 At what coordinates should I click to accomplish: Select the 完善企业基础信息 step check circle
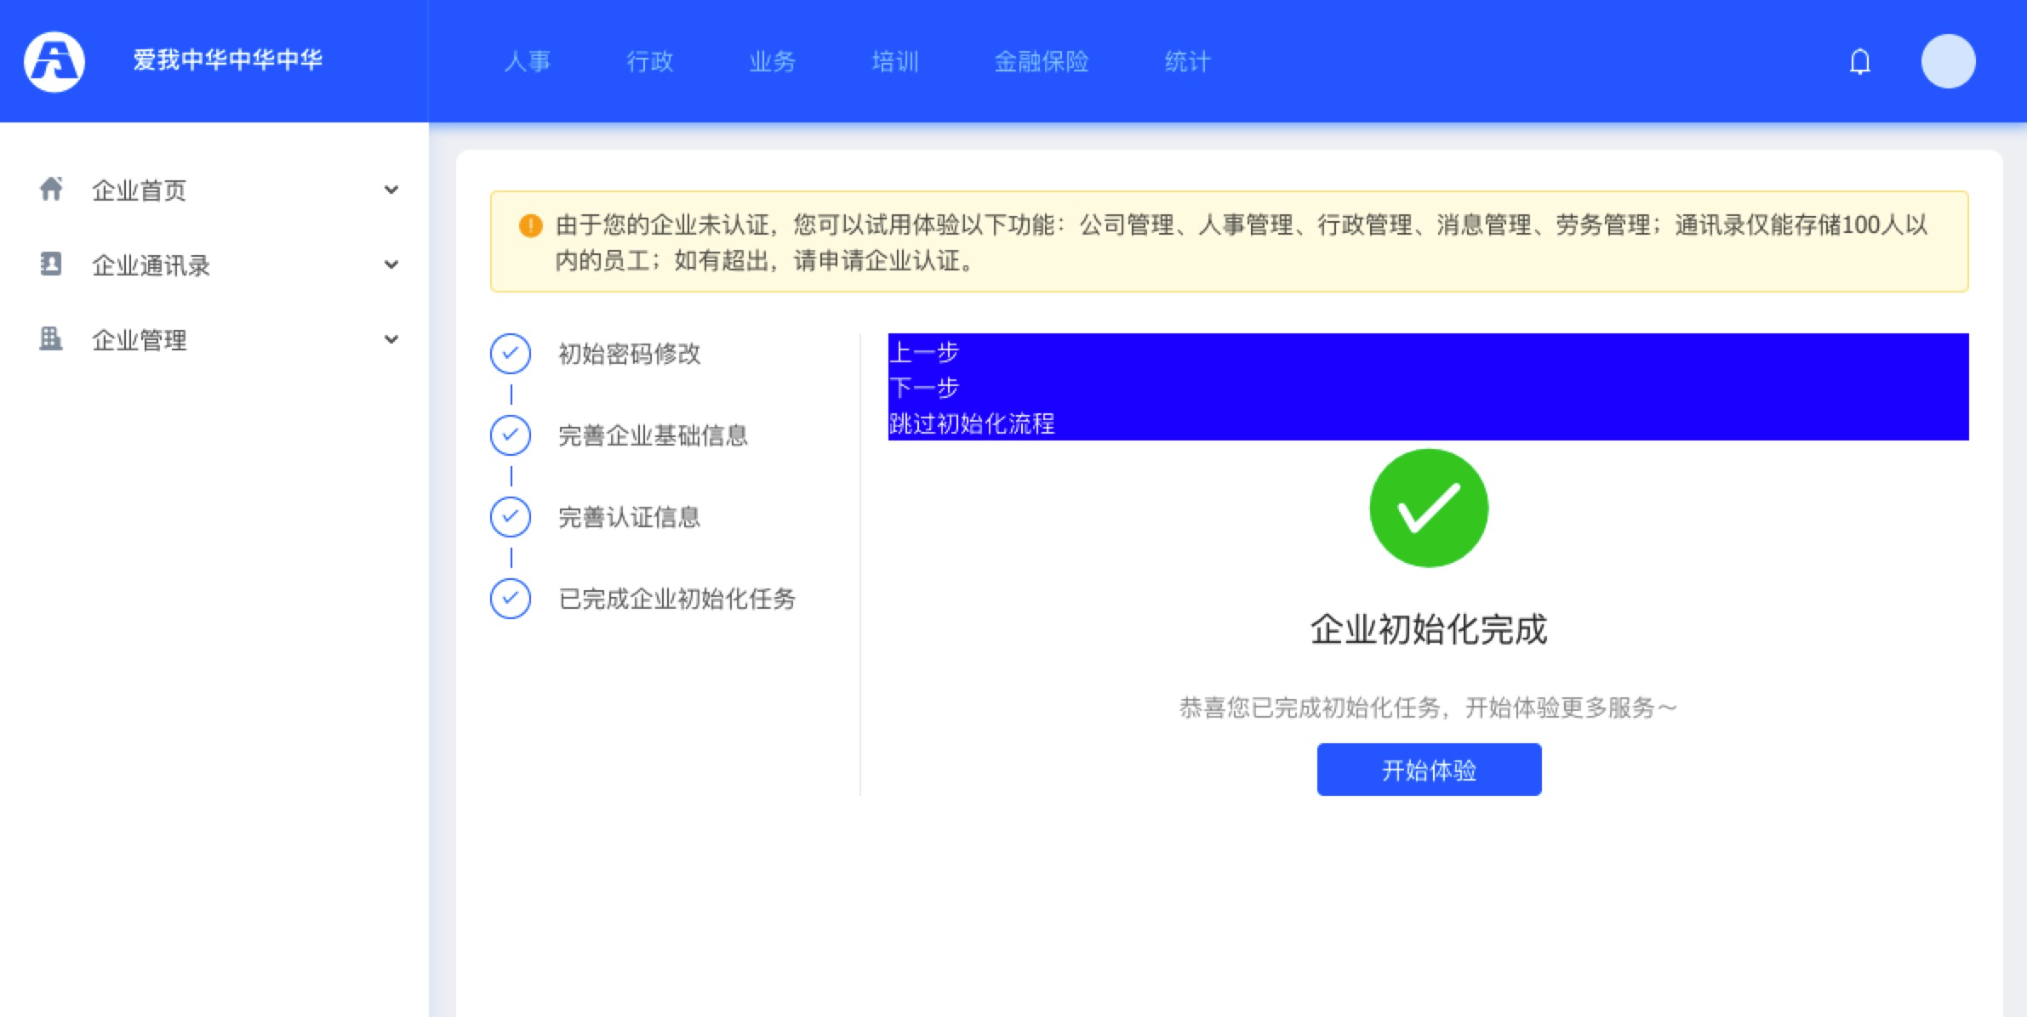(x=511, y=435)
